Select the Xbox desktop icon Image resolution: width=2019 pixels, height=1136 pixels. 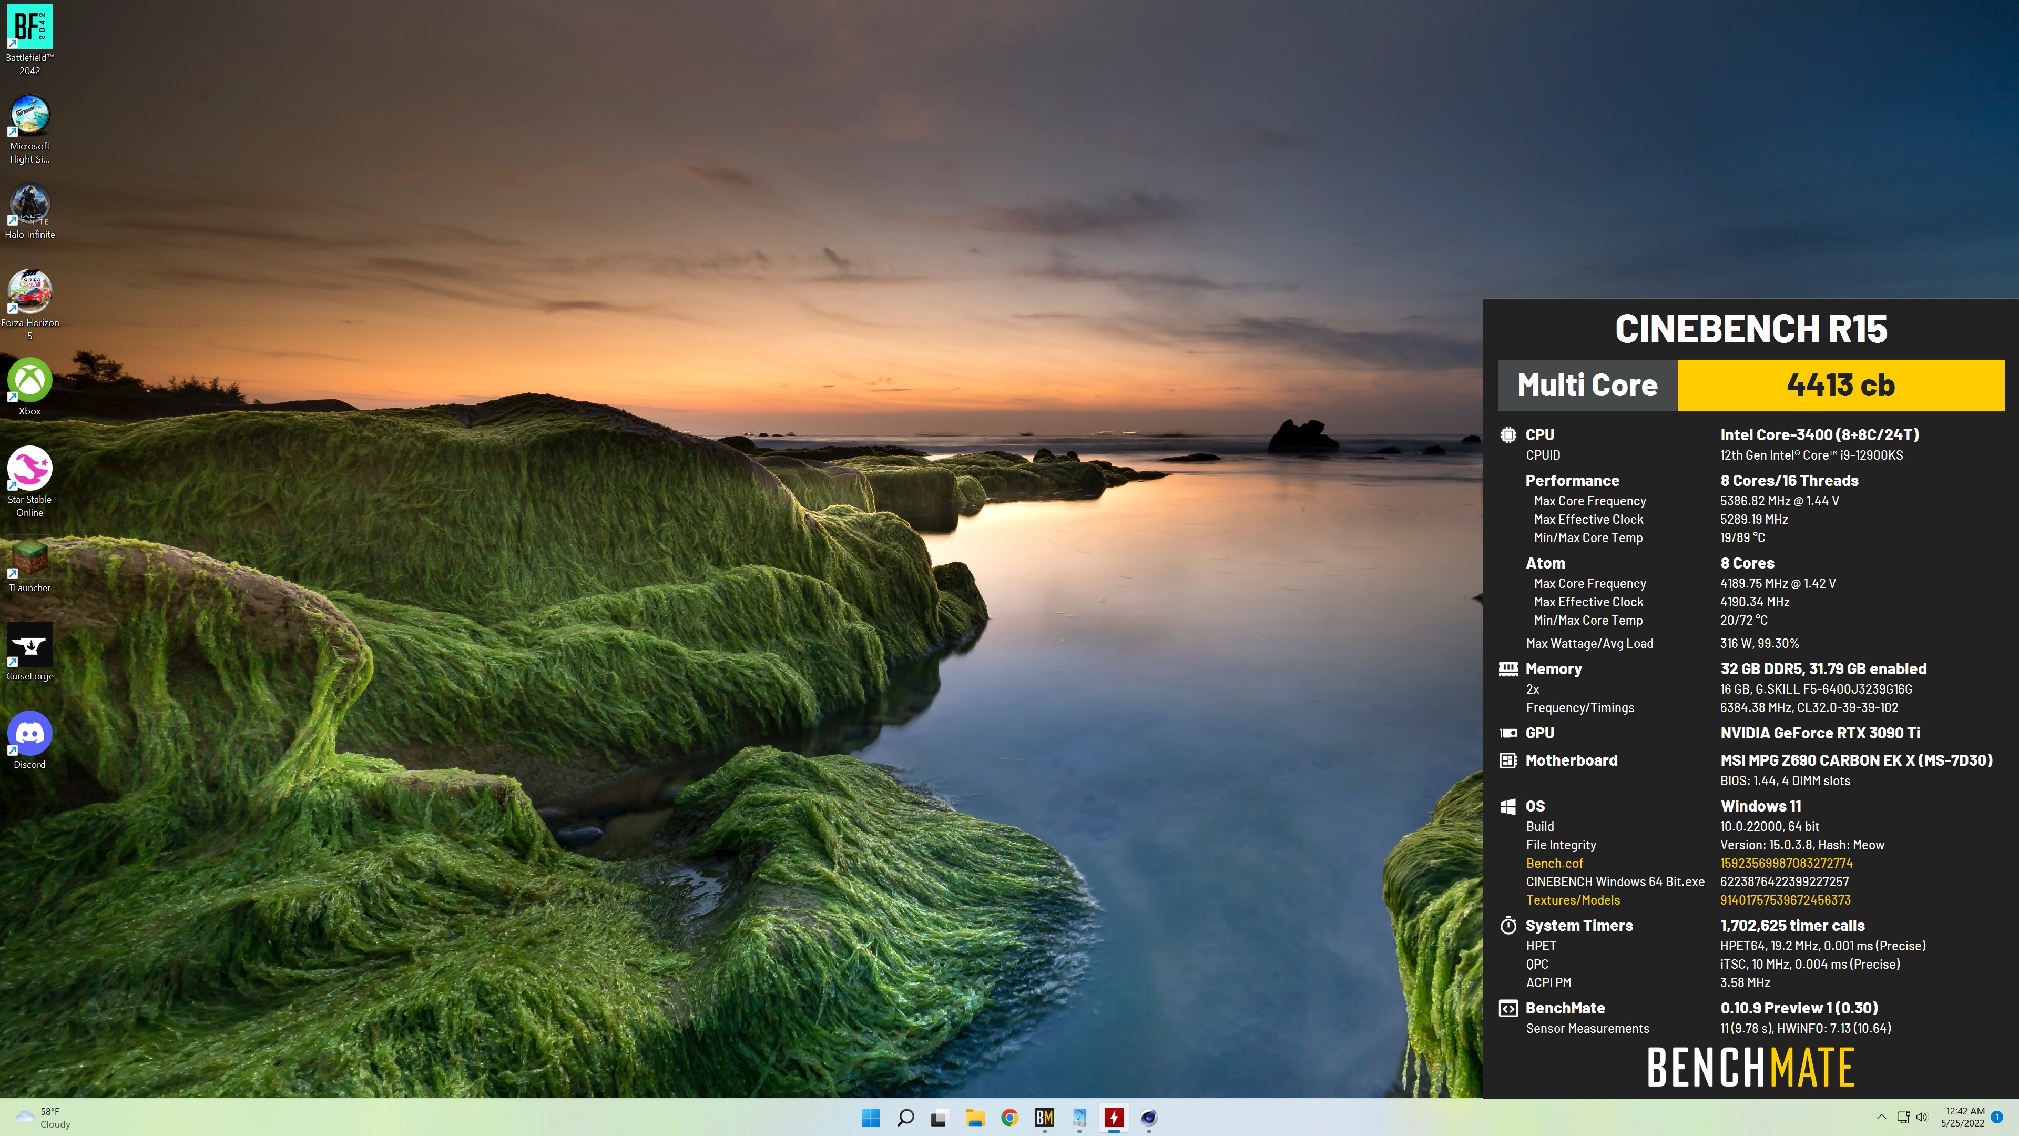pyautogui.click(x=30, y=387)
